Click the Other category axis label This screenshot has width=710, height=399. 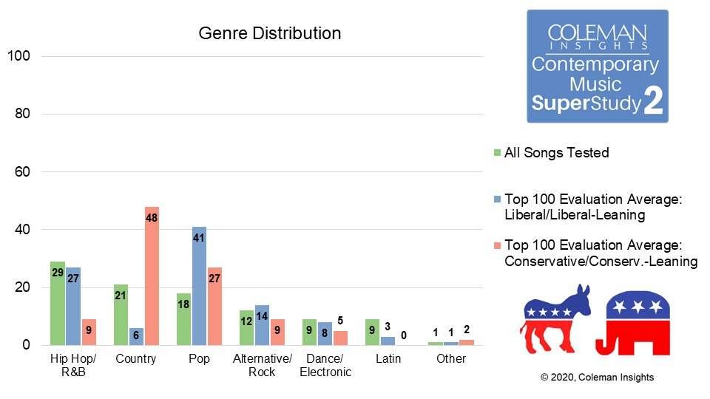[x=450, y=359]
